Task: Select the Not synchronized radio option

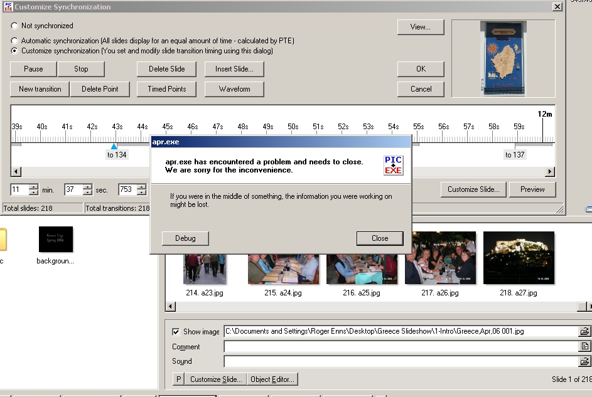Action: [14, 26]
